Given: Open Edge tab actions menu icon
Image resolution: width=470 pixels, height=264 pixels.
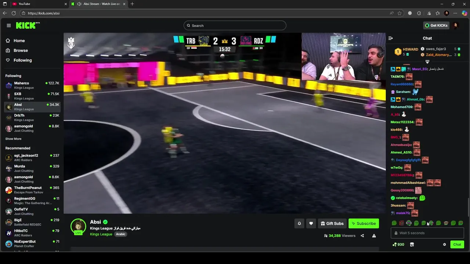Looking at the screenshot, I should click(x=5, y=4).
